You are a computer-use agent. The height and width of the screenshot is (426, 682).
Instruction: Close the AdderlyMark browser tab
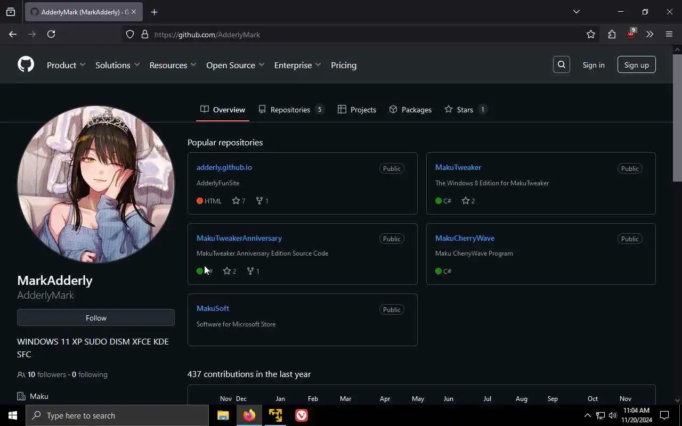point(134,12)
